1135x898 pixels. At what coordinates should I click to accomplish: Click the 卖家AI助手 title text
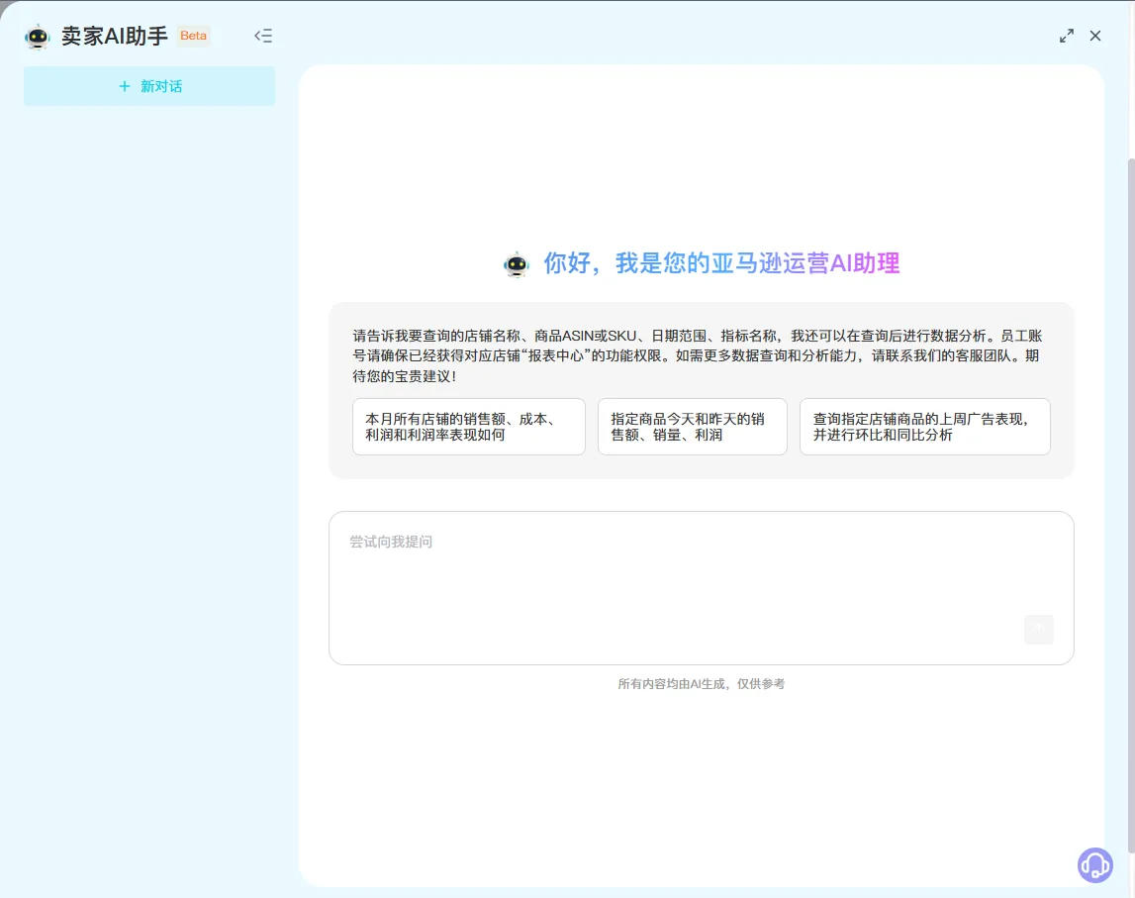115,36
